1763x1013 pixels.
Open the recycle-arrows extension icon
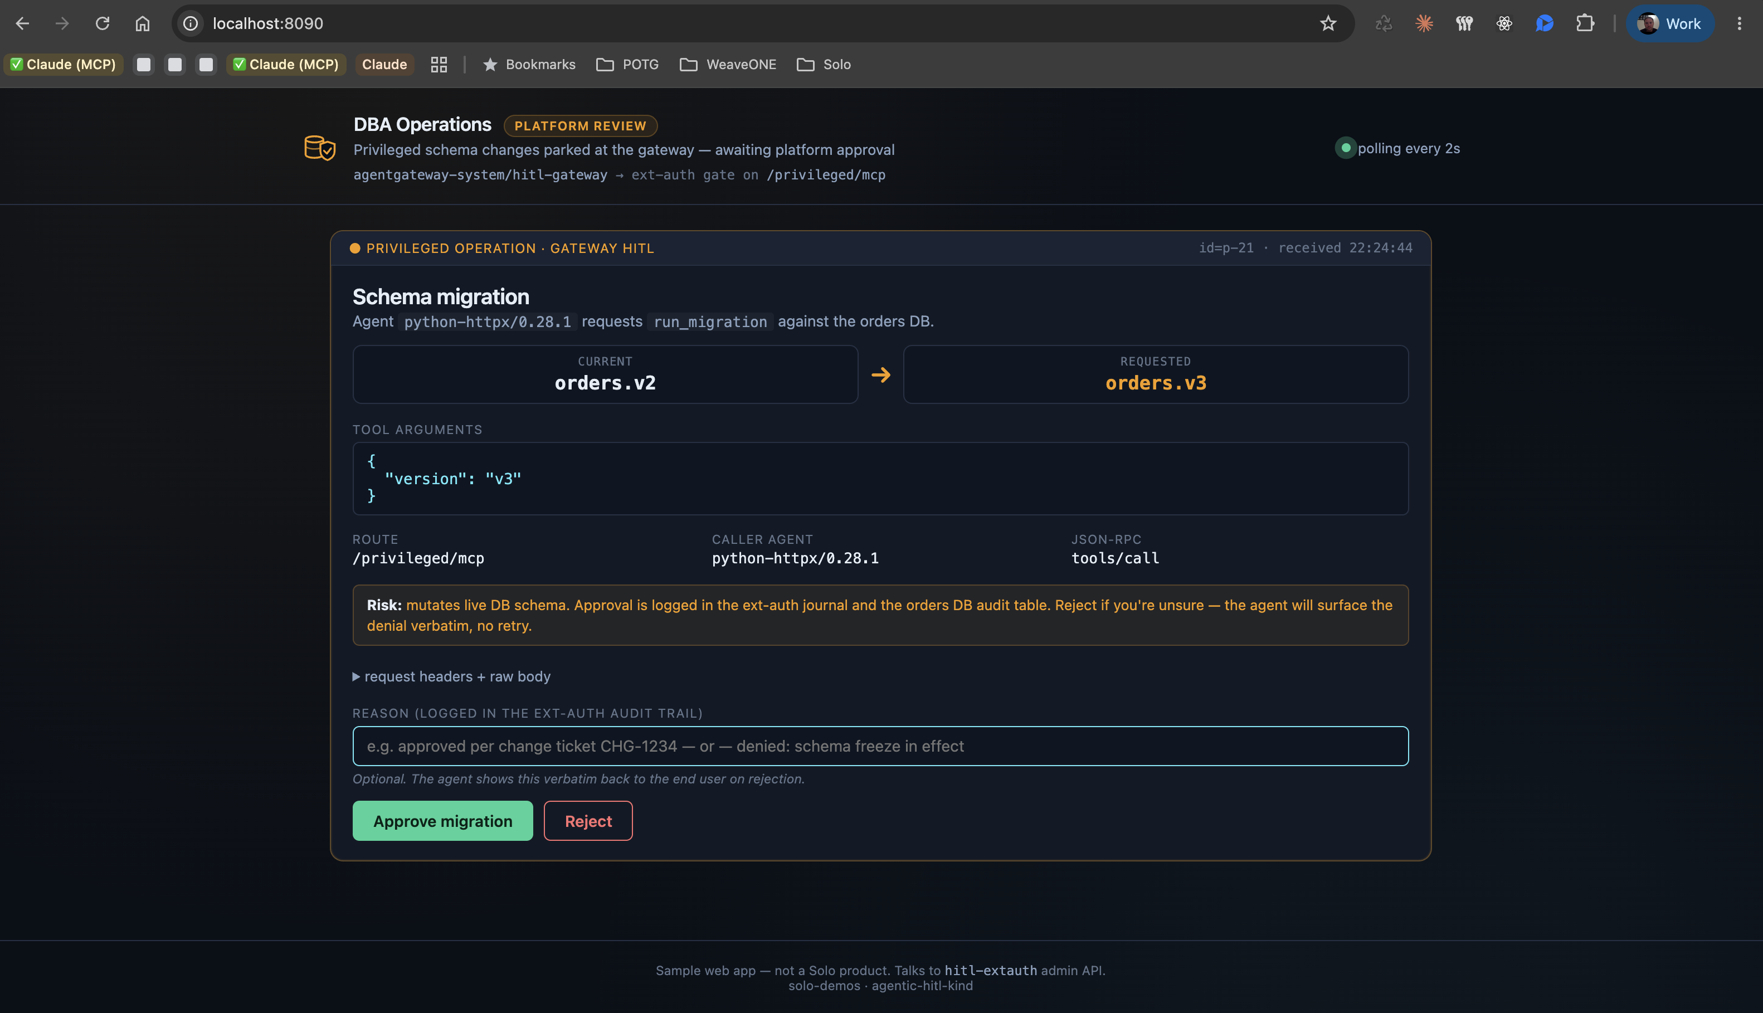tap(1383, 23)
